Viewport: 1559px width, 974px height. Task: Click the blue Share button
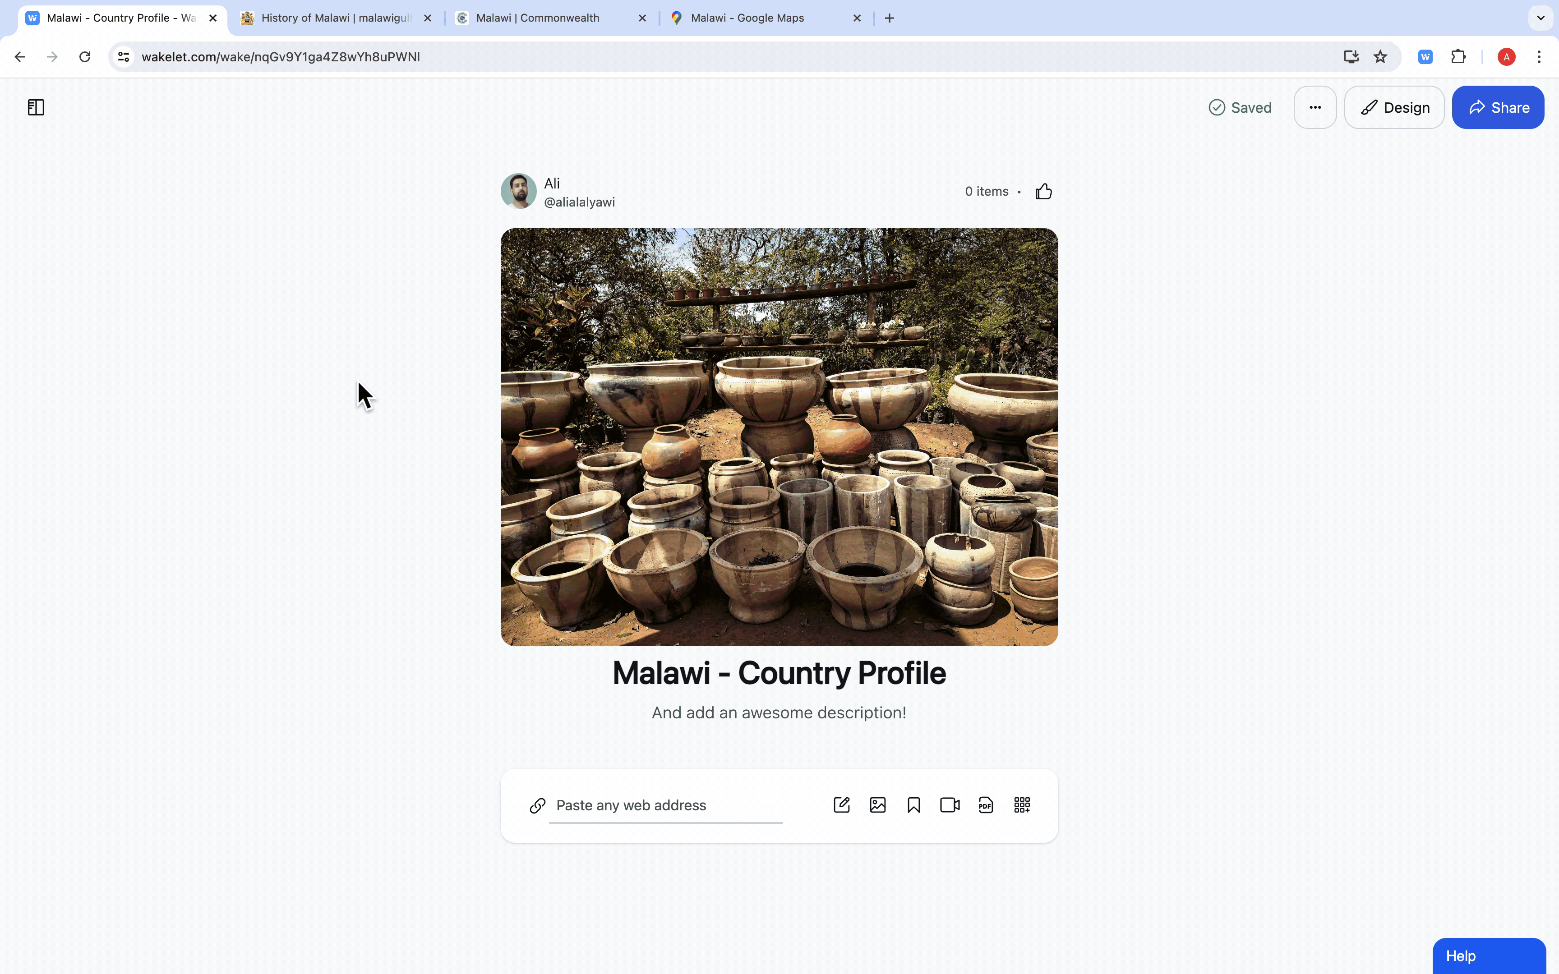[x=1498, y=108]
